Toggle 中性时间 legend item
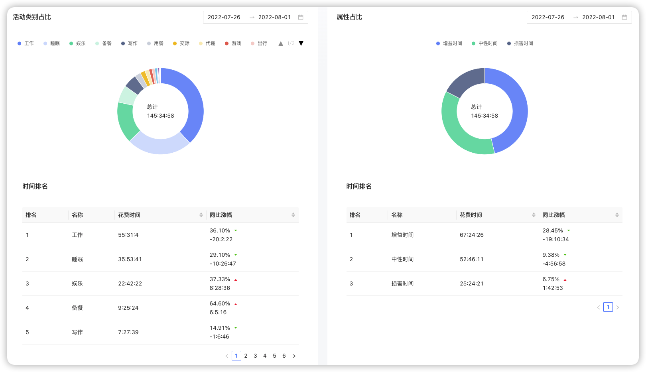This screenshot has width=646, height=372. click(x=484, y=43)
